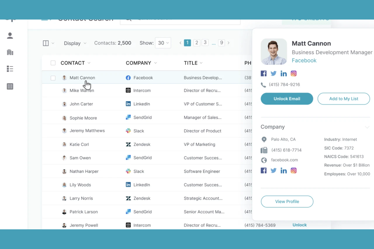Click the SIC Code: 7372 value
Screen dimensions: 374x249
tap(339, 148)
